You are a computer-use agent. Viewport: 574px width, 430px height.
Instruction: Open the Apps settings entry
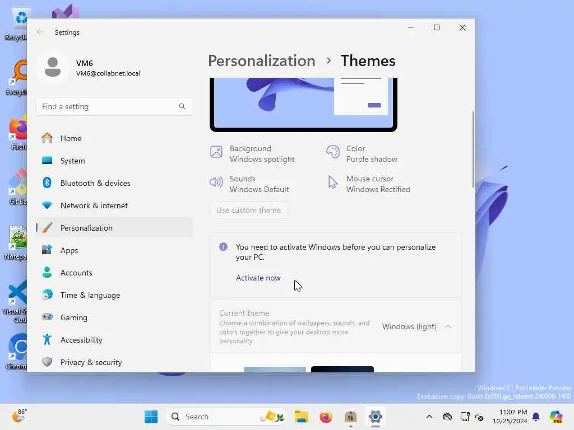[114, 250]
